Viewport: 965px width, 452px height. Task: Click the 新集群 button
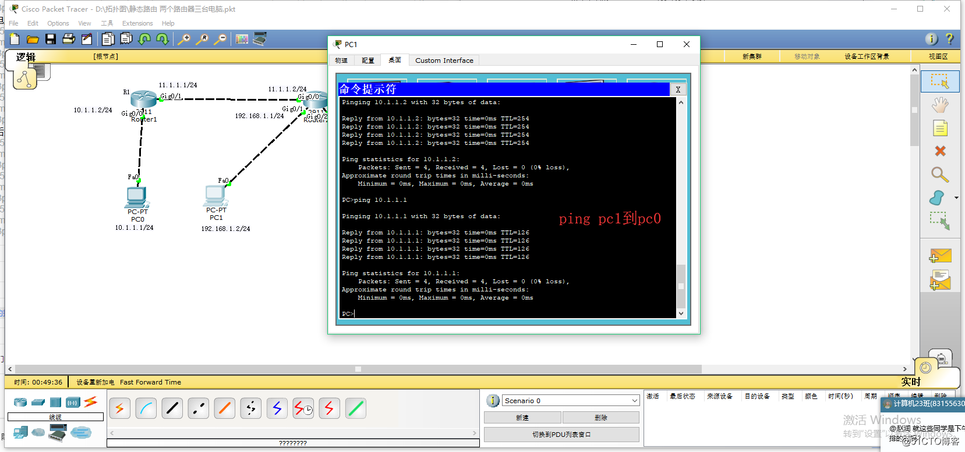coord(752,56)
